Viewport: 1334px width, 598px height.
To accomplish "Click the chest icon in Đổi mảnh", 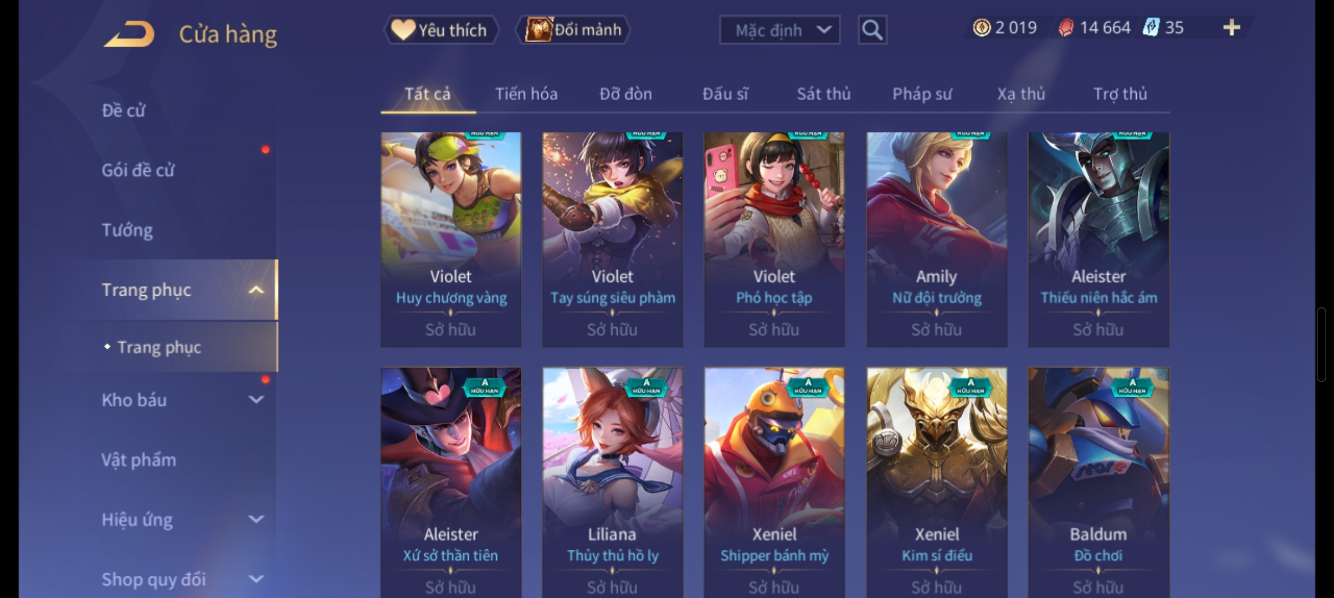I will pyautogui.click(x=538, y=30).
